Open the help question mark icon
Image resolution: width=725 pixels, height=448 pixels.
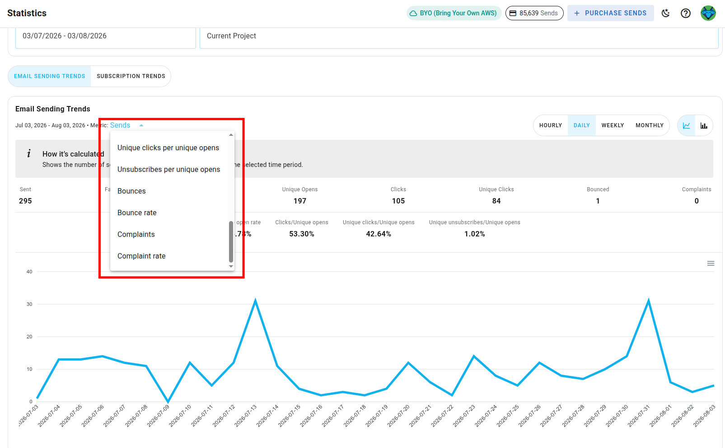tap(686, 13)
